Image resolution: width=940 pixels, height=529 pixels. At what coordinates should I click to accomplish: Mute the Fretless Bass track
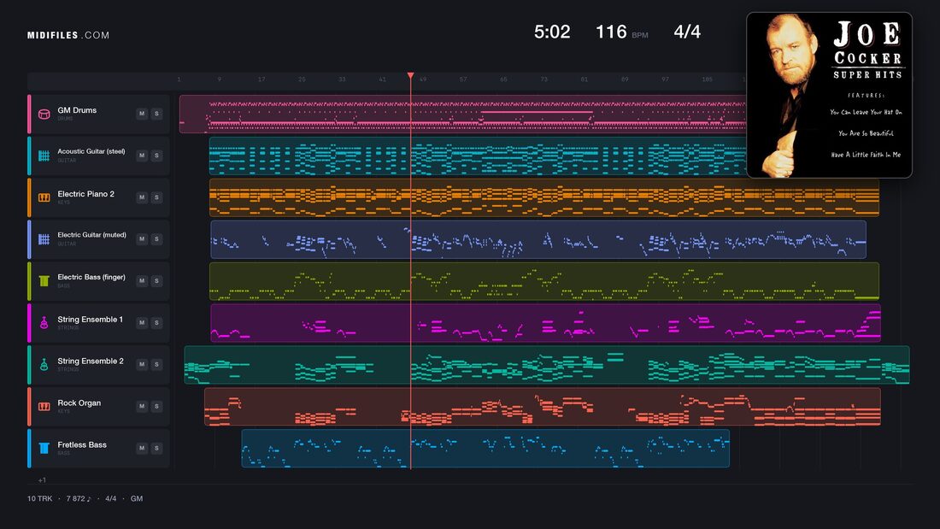tap(142, 448)
